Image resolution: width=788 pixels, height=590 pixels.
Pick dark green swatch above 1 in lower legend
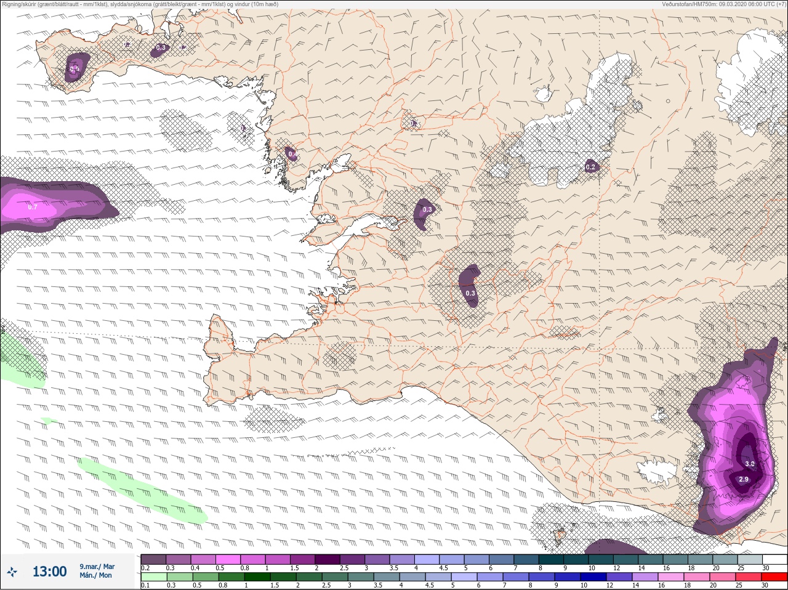point(257,577)
